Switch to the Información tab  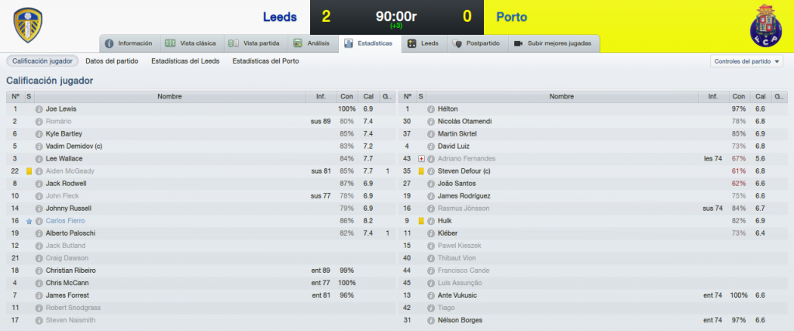tap(129, 43)
